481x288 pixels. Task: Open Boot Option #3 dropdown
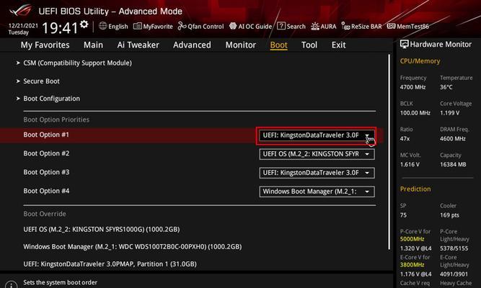(x=317, y=173)
